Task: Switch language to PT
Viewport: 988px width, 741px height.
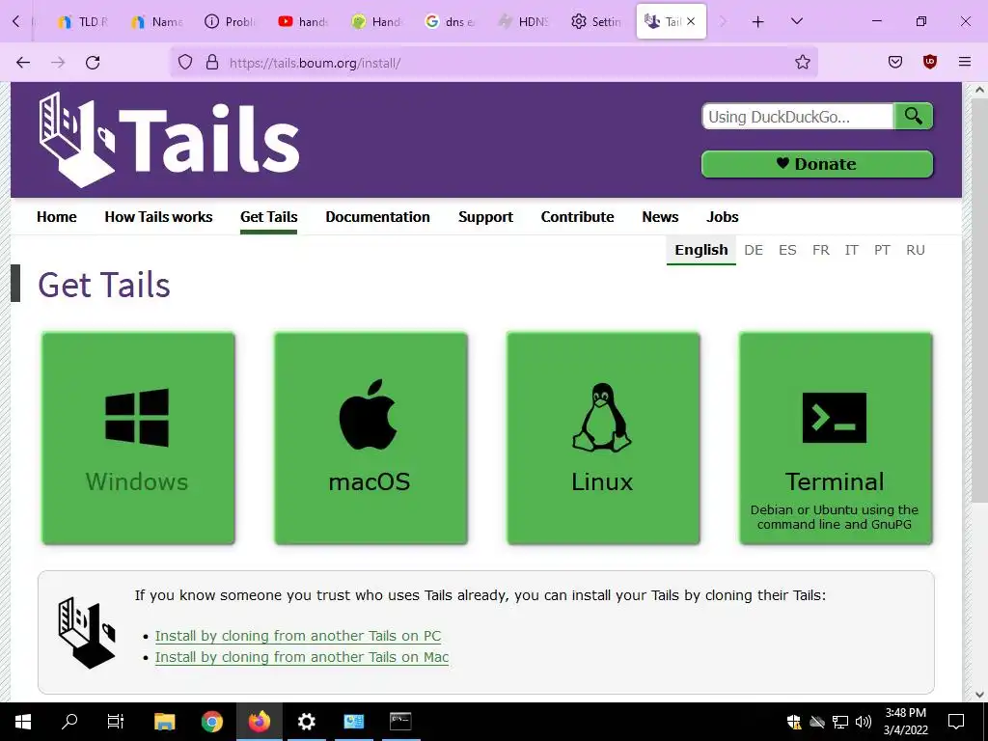Action: pos(882,250)
